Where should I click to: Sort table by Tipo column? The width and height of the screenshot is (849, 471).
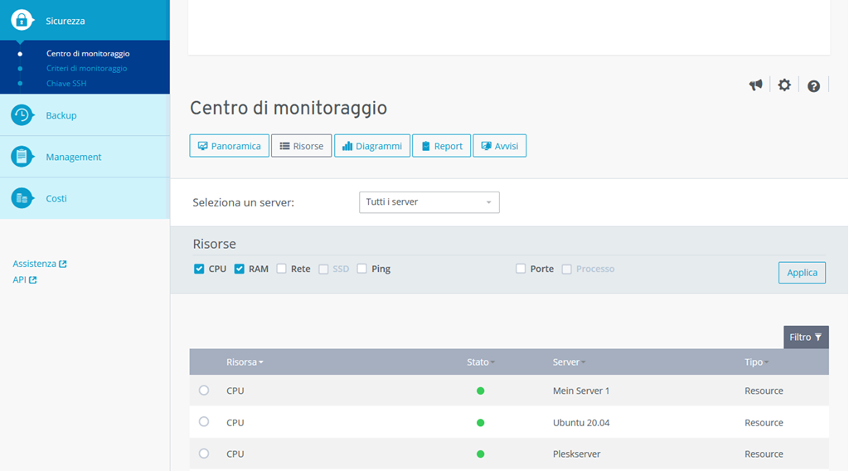pyautogui.click(x=756, y=362)
